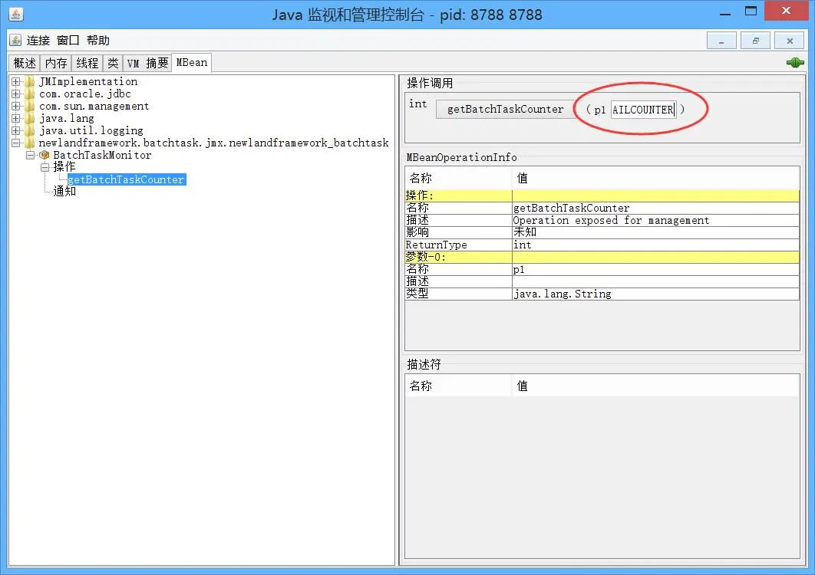Expand the java.util.logging node
This screenshot has width=815, height=575.
(16, 130)
